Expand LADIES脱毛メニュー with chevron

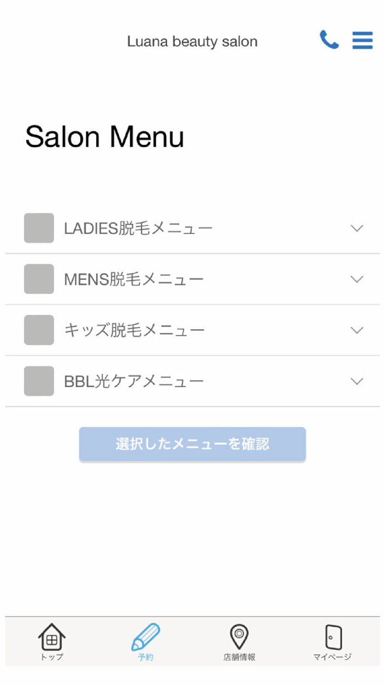[x=357, y=228]
